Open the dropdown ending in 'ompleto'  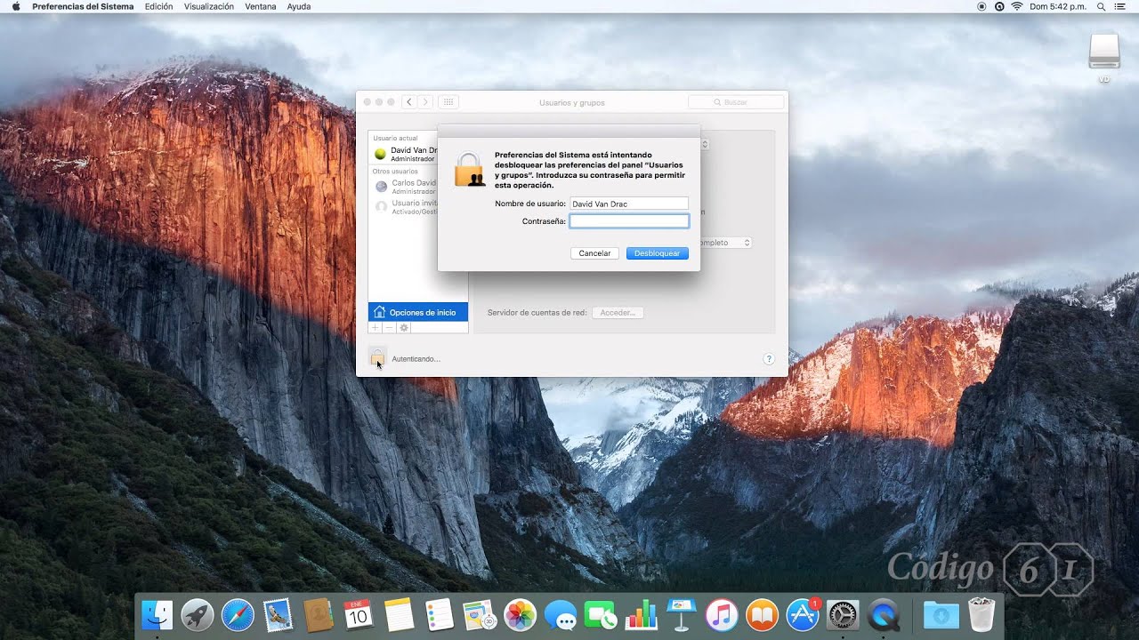pos(723,243)
